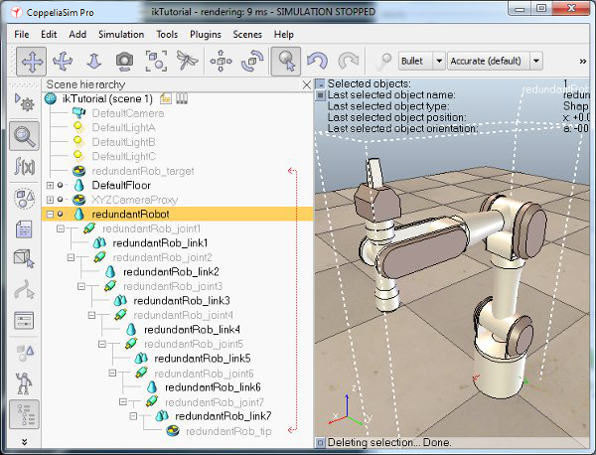Toggle the click selection pointer tool

[287, 61]
